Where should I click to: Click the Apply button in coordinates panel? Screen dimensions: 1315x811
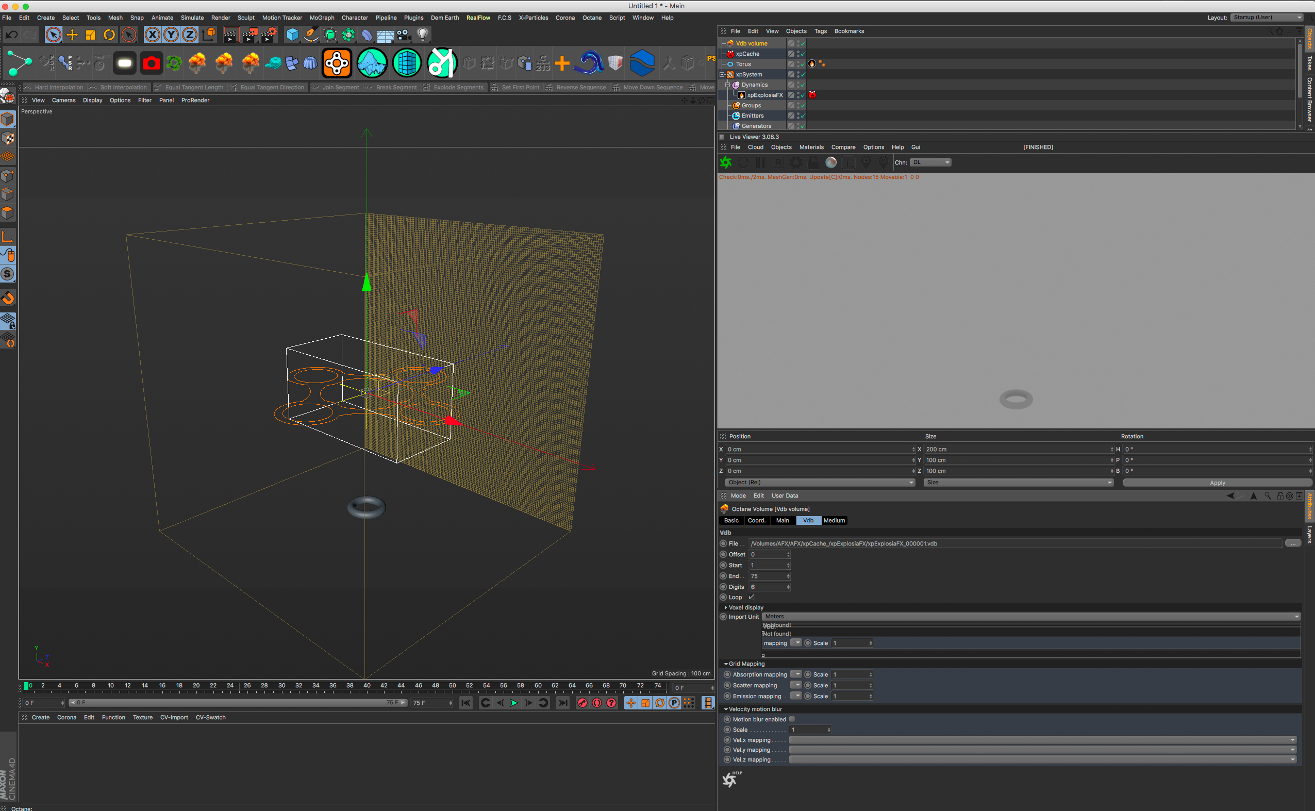coord(1217,483)
